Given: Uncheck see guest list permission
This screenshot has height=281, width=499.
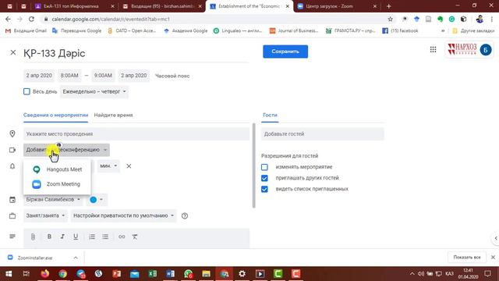Looking at the screenshot, I should 264,189.
